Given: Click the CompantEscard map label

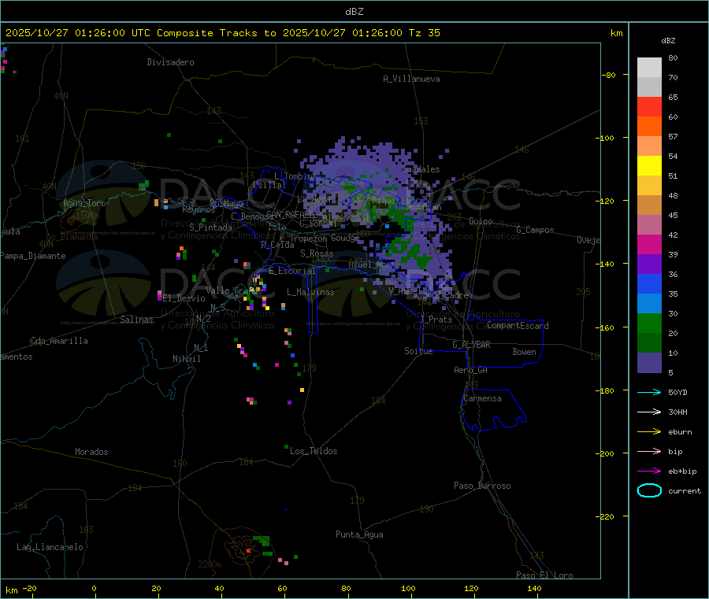Looking at the screenshot, I should pyautogui.click(x=518, y=326).
